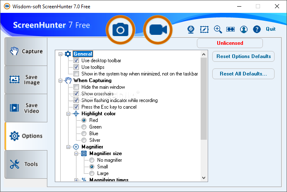Toggle Show crosshairs checkbox

pyautogui.click(x=76, y=94)
